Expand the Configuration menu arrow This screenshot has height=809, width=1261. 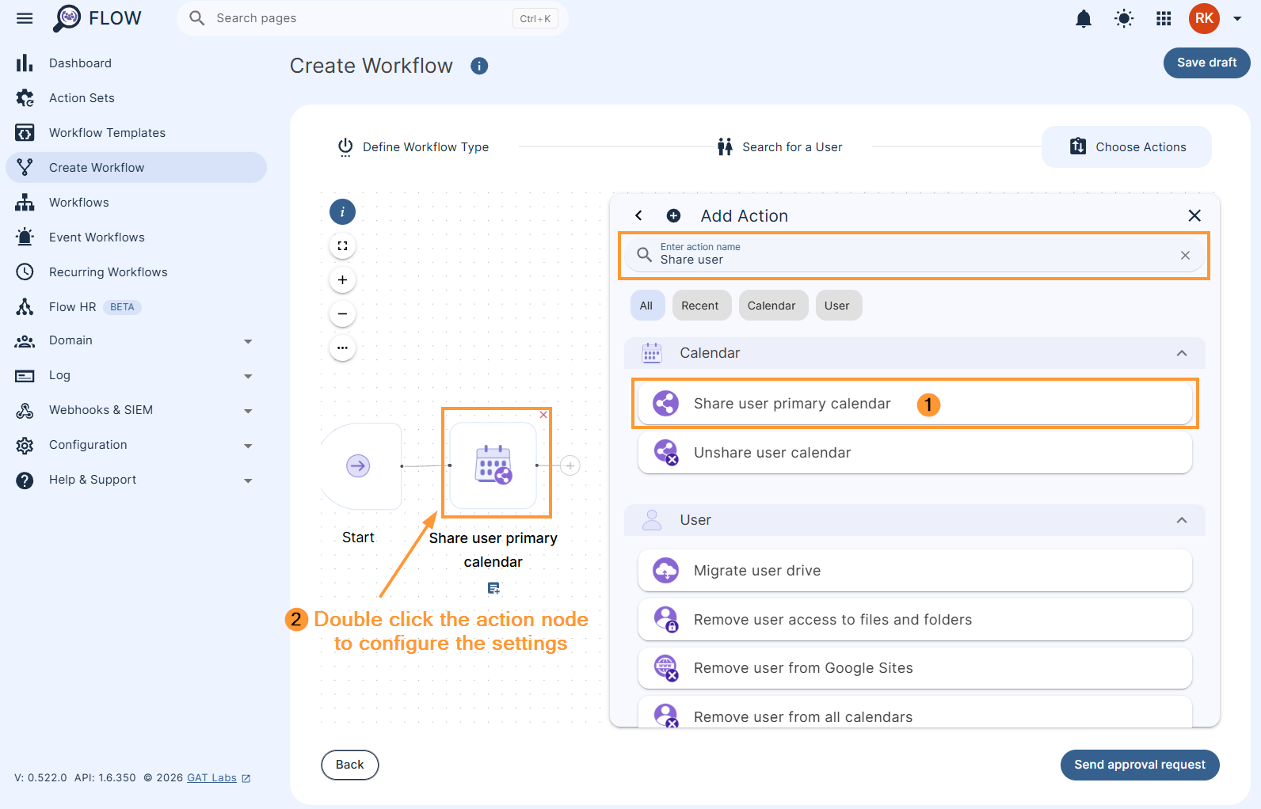[x=248, y=446]
